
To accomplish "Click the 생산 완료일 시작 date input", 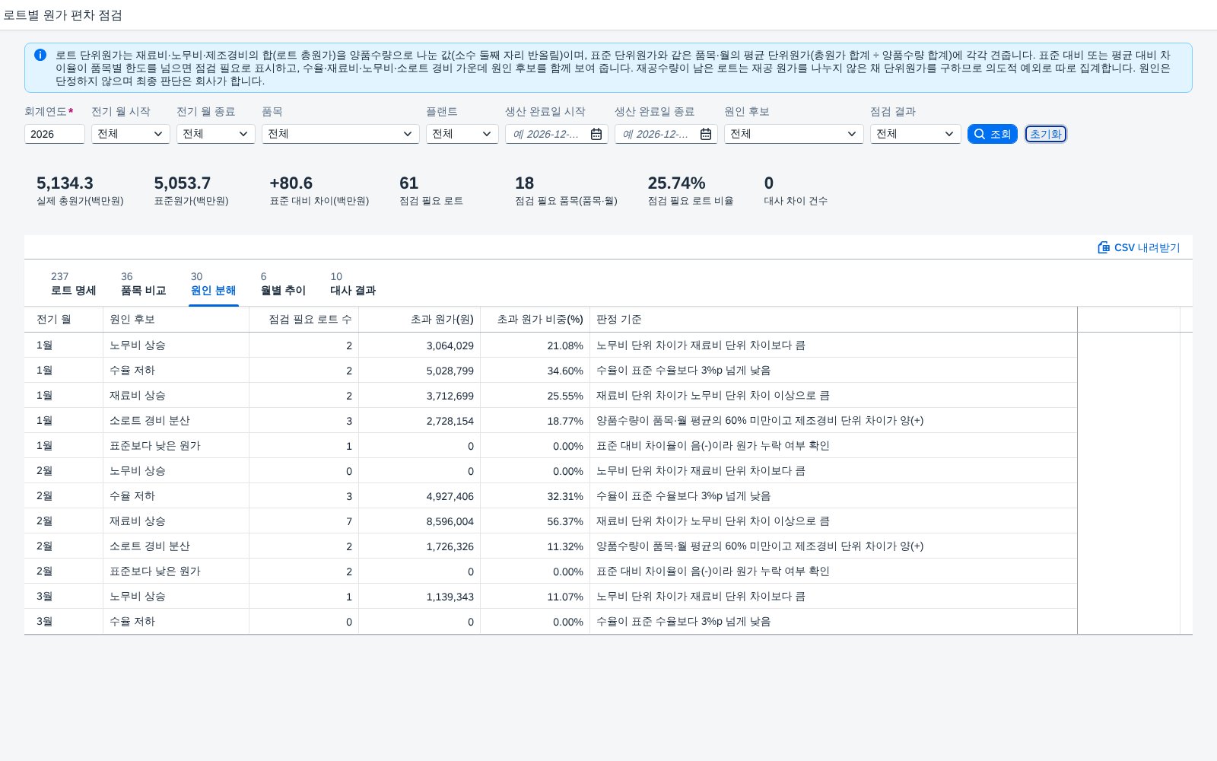I will pos(548,134).
